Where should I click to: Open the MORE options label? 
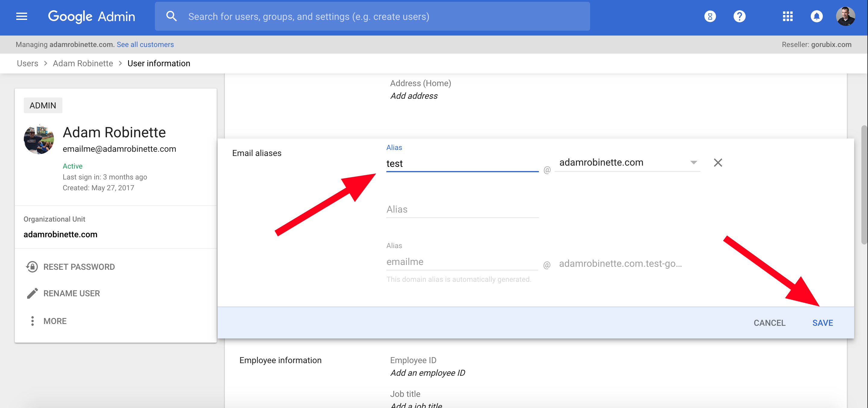(55, 321)
